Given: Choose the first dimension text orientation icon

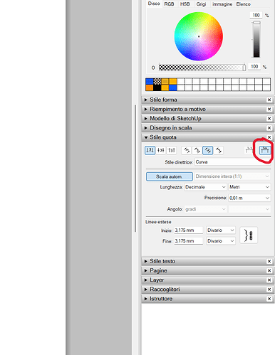Looking at the screenshot, I should pyautogui.click(x=187, y=150).
